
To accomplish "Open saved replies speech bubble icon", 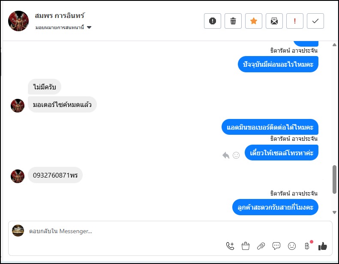I will [x=276, y=246].
